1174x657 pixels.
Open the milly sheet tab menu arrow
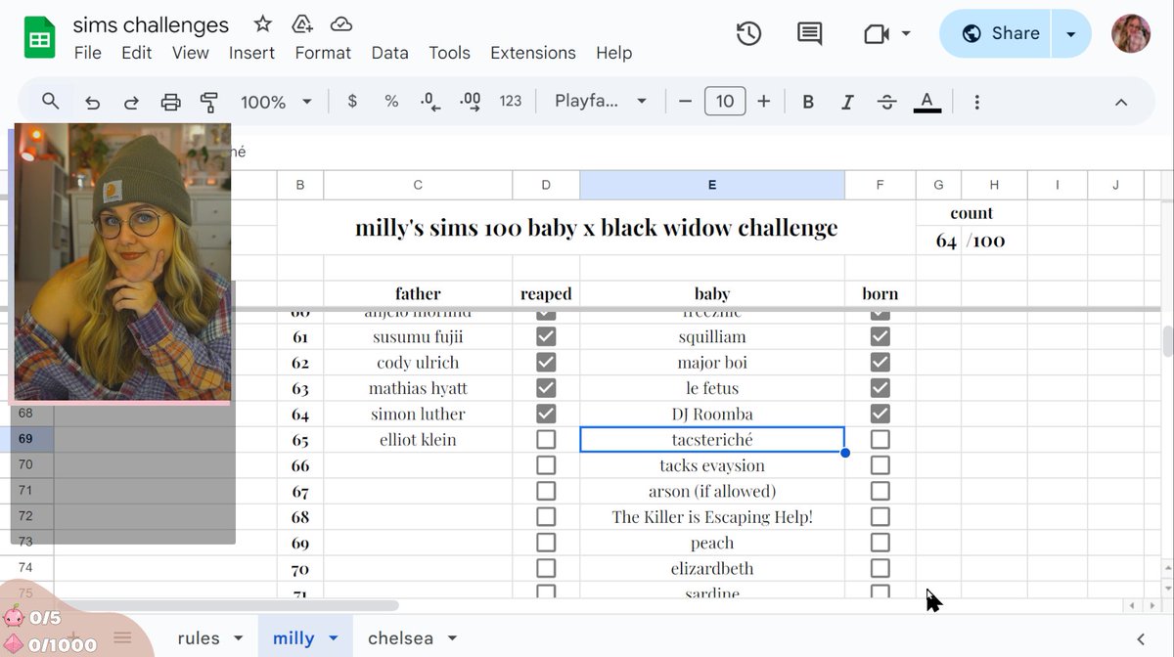pos(333,638)
